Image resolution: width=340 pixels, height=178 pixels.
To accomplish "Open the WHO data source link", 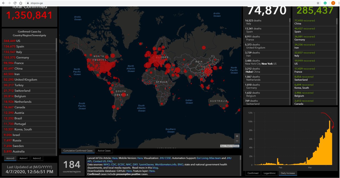I will coord(107,164).
